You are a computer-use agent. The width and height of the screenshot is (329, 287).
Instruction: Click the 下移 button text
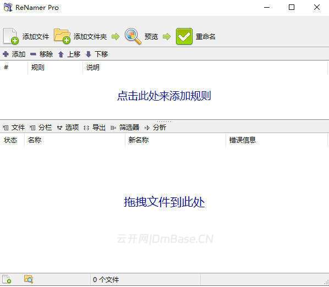point(101,54)
